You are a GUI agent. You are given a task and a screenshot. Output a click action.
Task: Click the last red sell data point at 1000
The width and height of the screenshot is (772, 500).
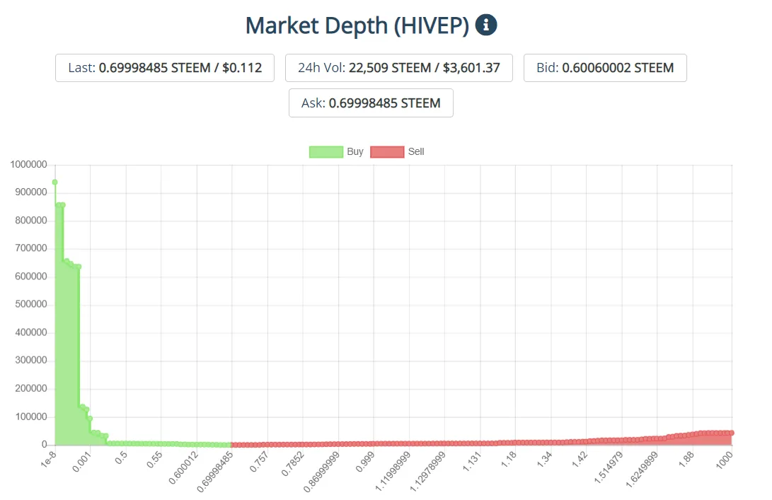point(732,433)
